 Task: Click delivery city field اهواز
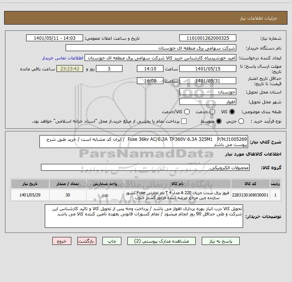click(208, 102)
